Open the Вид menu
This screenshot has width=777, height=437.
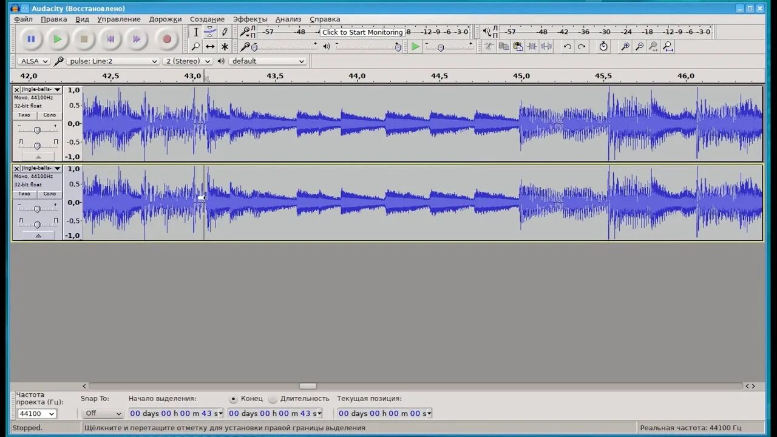point(82,19)
